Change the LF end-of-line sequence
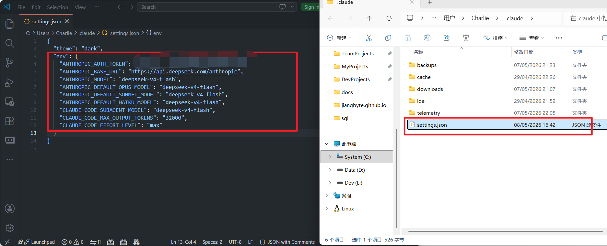The height and width of the screenshot is (246, 607). point(250,242)
